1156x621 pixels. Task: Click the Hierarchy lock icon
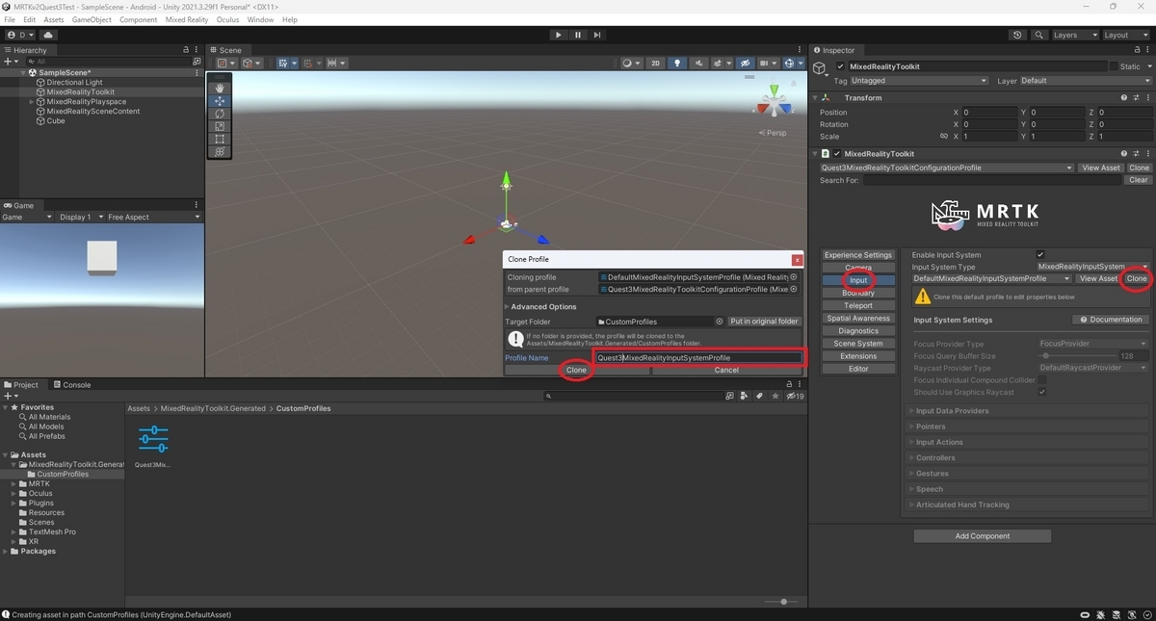pos(186,50)
